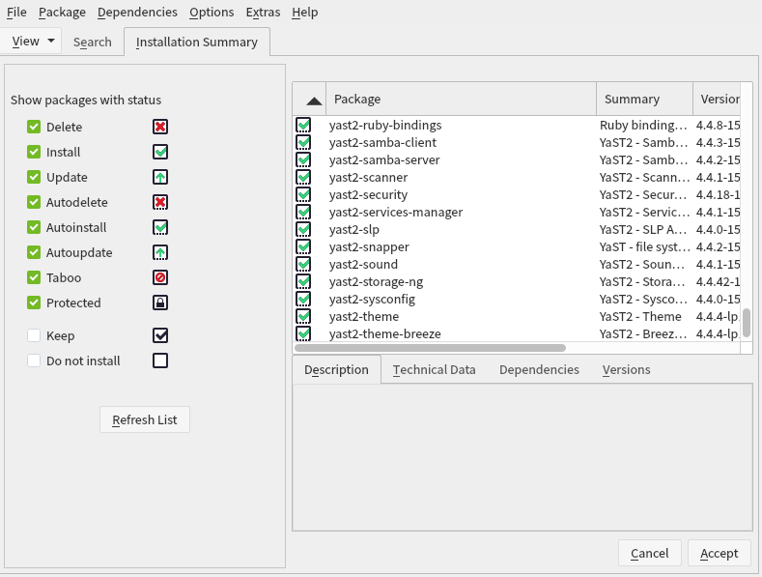Sort by the Package column header
This screenshot has height=577, width=762.
click(462, 100)
